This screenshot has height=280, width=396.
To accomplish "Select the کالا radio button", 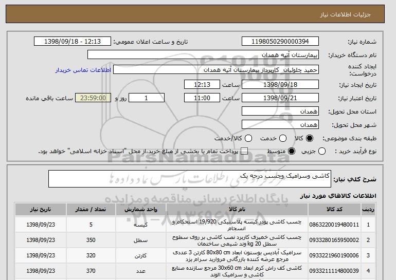I will (310, 138).
